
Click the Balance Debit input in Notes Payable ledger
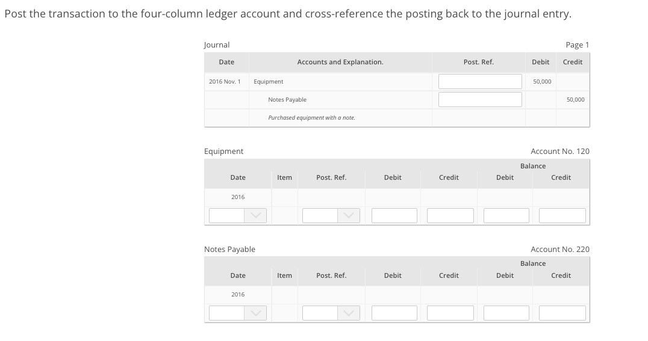(x=506, y=313)
